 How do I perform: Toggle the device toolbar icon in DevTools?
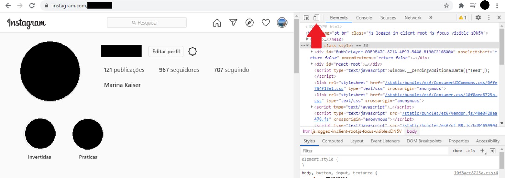pos(316,17)
